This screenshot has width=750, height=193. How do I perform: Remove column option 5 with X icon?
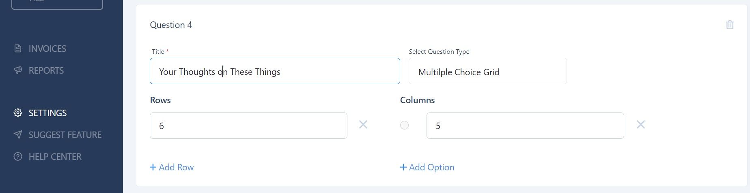(641, 125)
